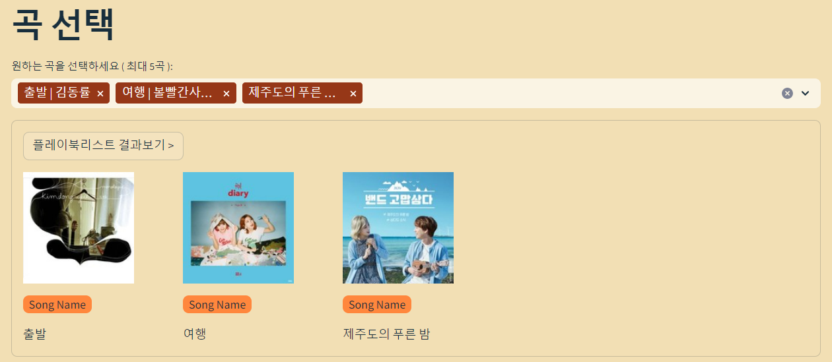Click Song Name badge above 여행
832x362 pixels.
(x=217, y=305)
